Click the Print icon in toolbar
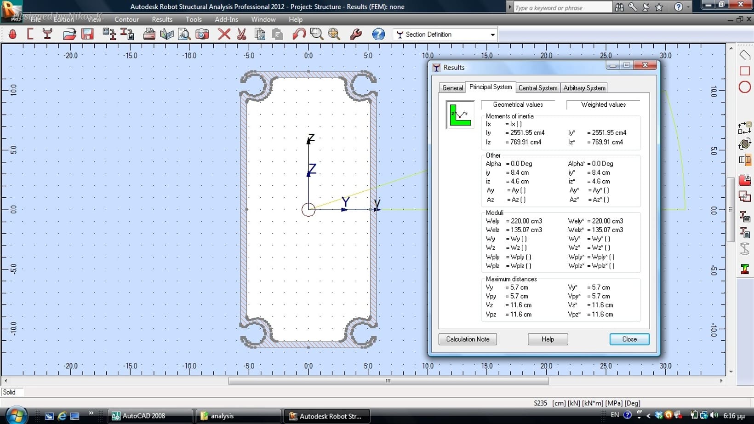Image resolution: width=754 pixels, height=424 pixels. [149, 34]
